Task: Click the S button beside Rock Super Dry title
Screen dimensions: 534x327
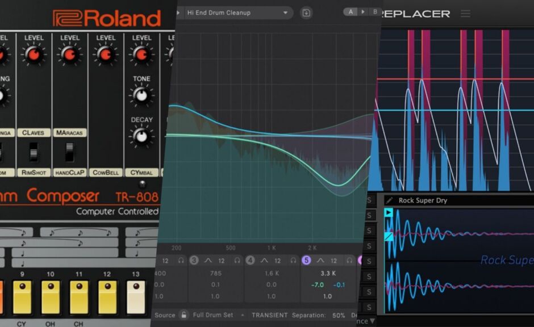Action: 369,200
